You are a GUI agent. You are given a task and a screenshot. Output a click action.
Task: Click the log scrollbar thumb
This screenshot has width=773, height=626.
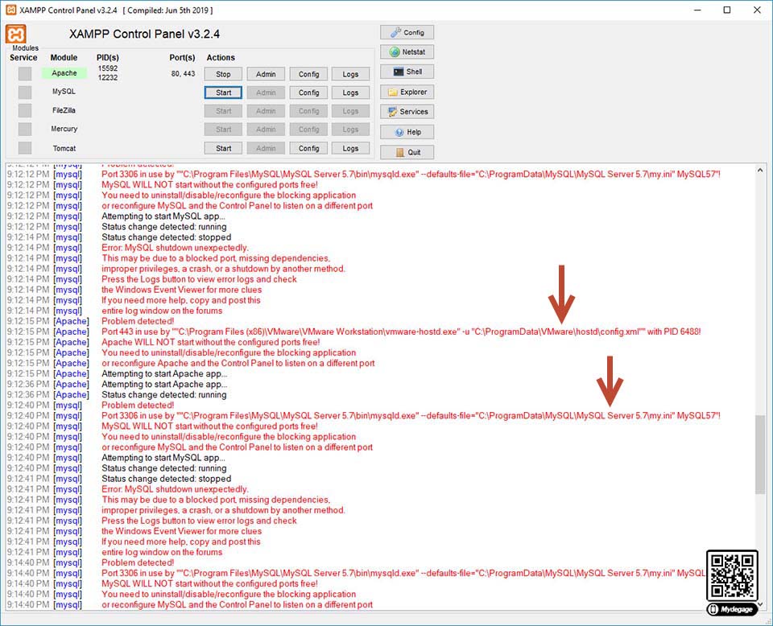(760, 454)
